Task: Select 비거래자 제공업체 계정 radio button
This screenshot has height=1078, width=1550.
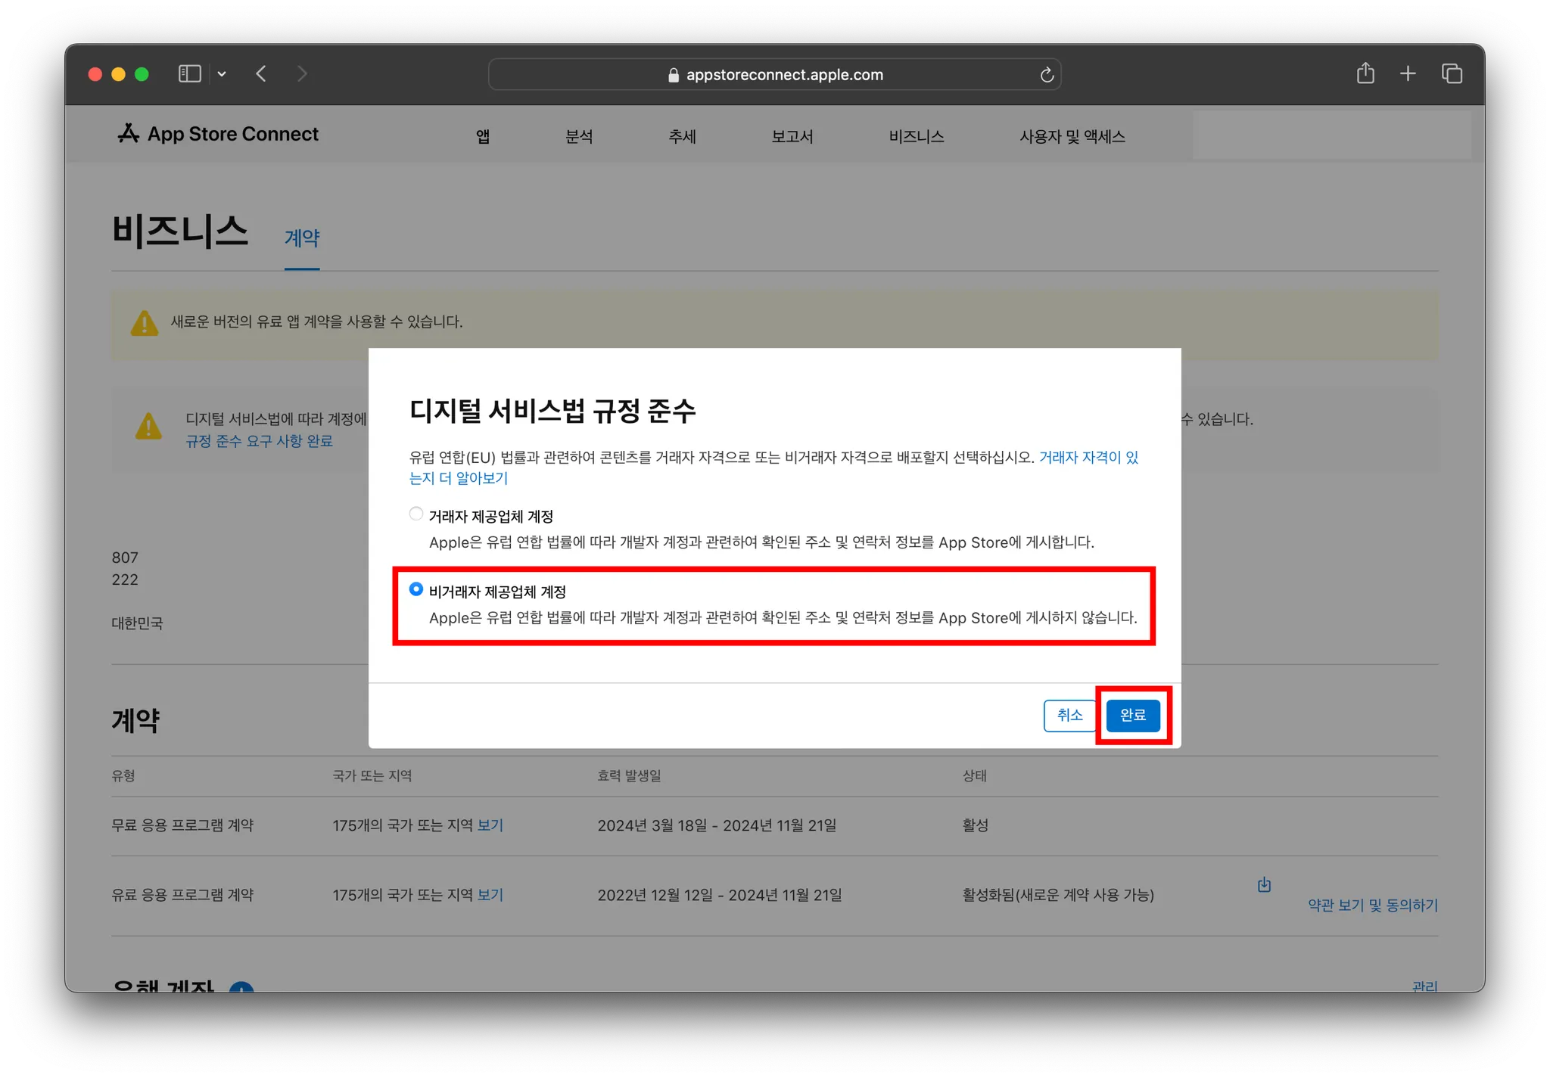Action: click(416, 589)
